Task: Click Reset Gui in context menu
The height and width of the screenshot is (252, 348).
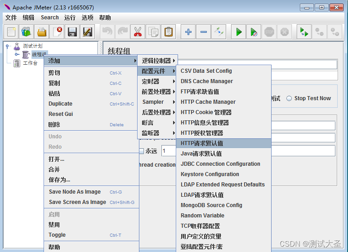Action: pos(91,114)
